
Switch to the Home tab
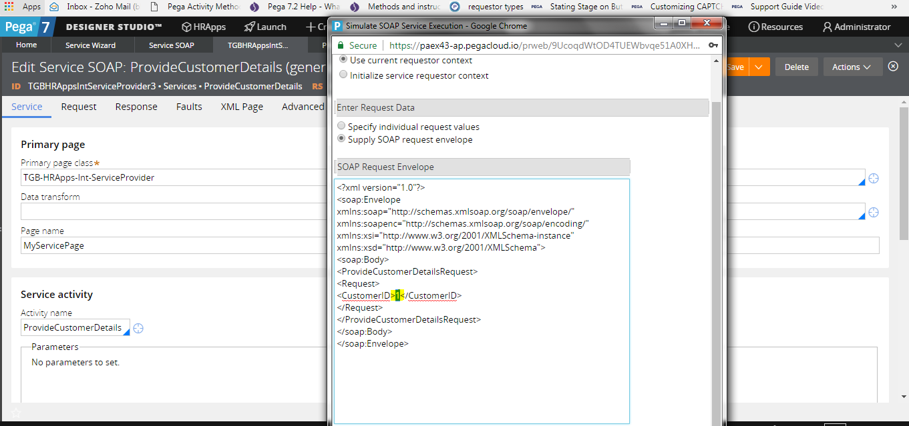coord(27,45)
